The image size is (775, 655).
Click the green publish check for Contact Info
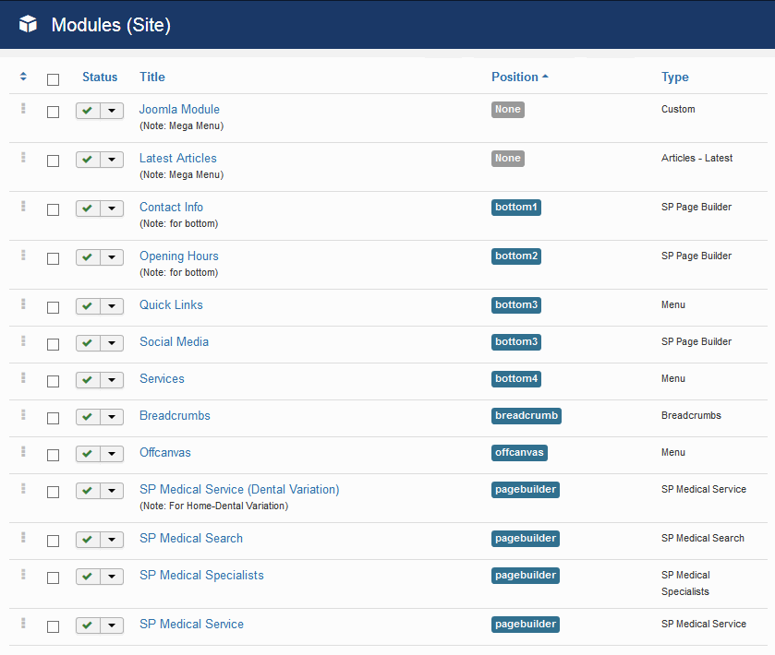click(x=88, y=208)
